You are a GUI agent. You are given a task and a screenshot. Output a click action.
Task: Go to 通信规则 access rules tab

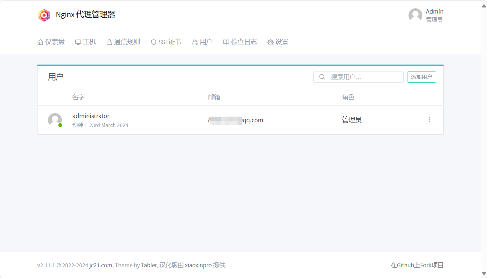(x=123, y=42)
